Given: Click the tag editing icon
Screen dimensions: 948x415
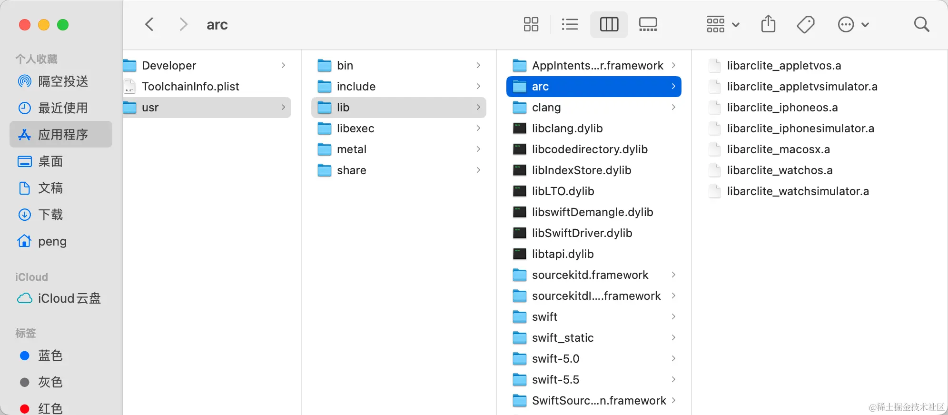Looking at the screenshot, I should tap(806, 24).
